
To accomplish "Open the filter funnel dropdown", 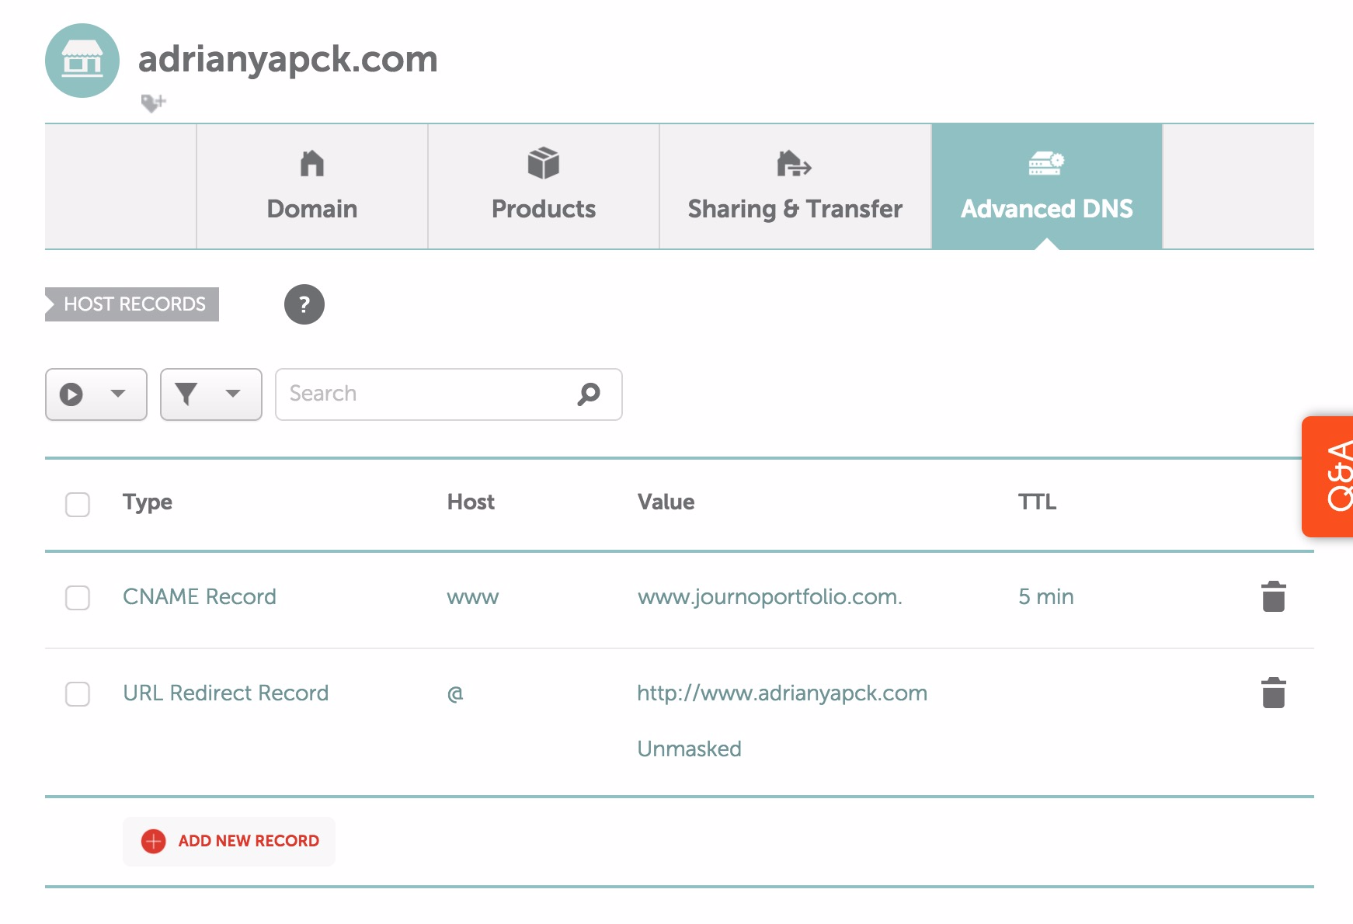I will (211, 394).
